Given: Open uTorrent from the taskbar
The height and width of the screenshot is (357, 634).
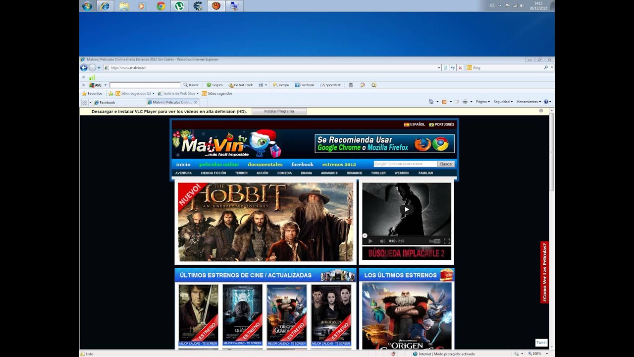Looking at the screenshot, I should (179, 6).
